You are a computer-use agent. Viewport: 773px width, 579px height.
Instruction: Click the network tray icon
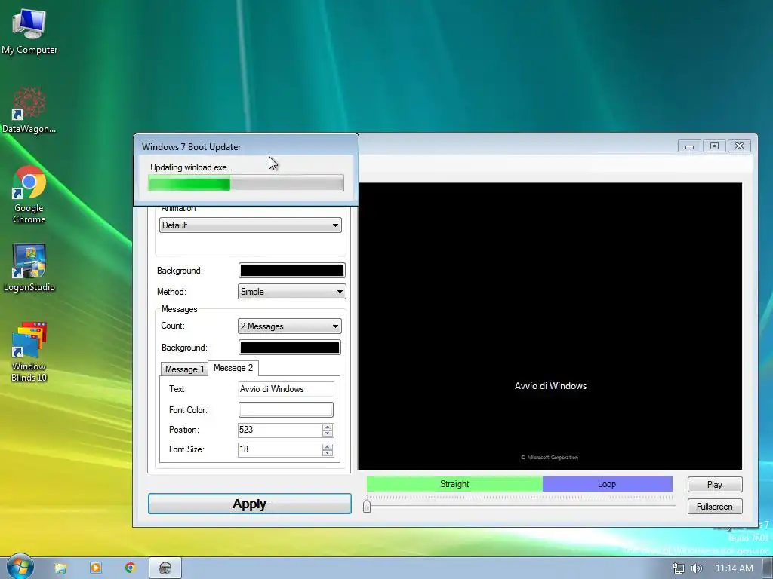[x=679, y=568]
